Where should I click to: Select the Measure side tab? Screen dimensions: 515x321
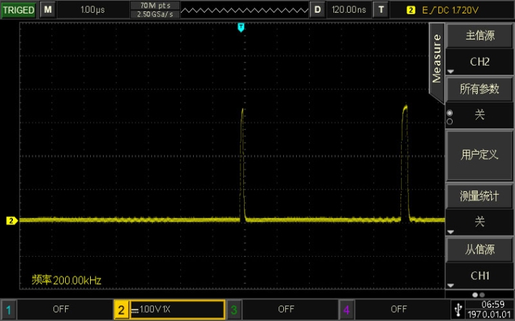[437, 57]
